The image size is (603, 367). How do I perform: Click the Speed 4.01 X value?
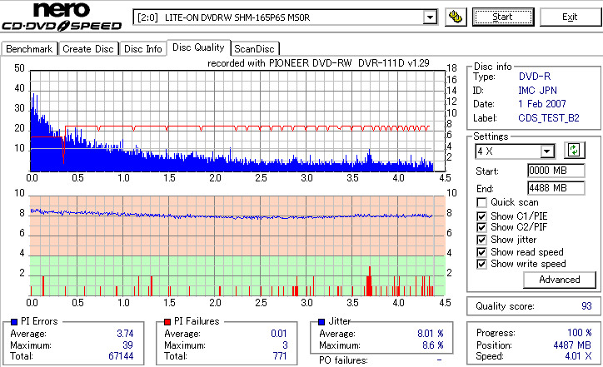(578, 356)
